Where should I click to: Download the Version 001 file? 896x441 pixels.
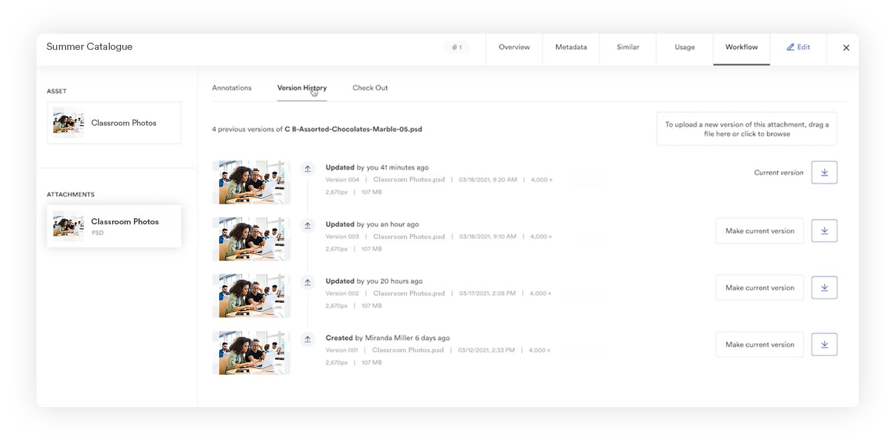coord(824,344)
